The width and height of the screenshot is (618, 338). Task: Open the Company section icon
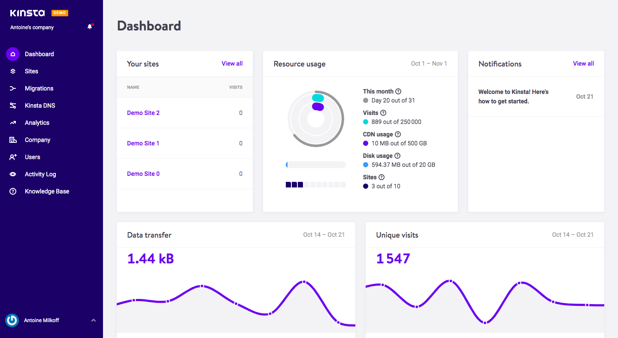click(x=13, y=140)
